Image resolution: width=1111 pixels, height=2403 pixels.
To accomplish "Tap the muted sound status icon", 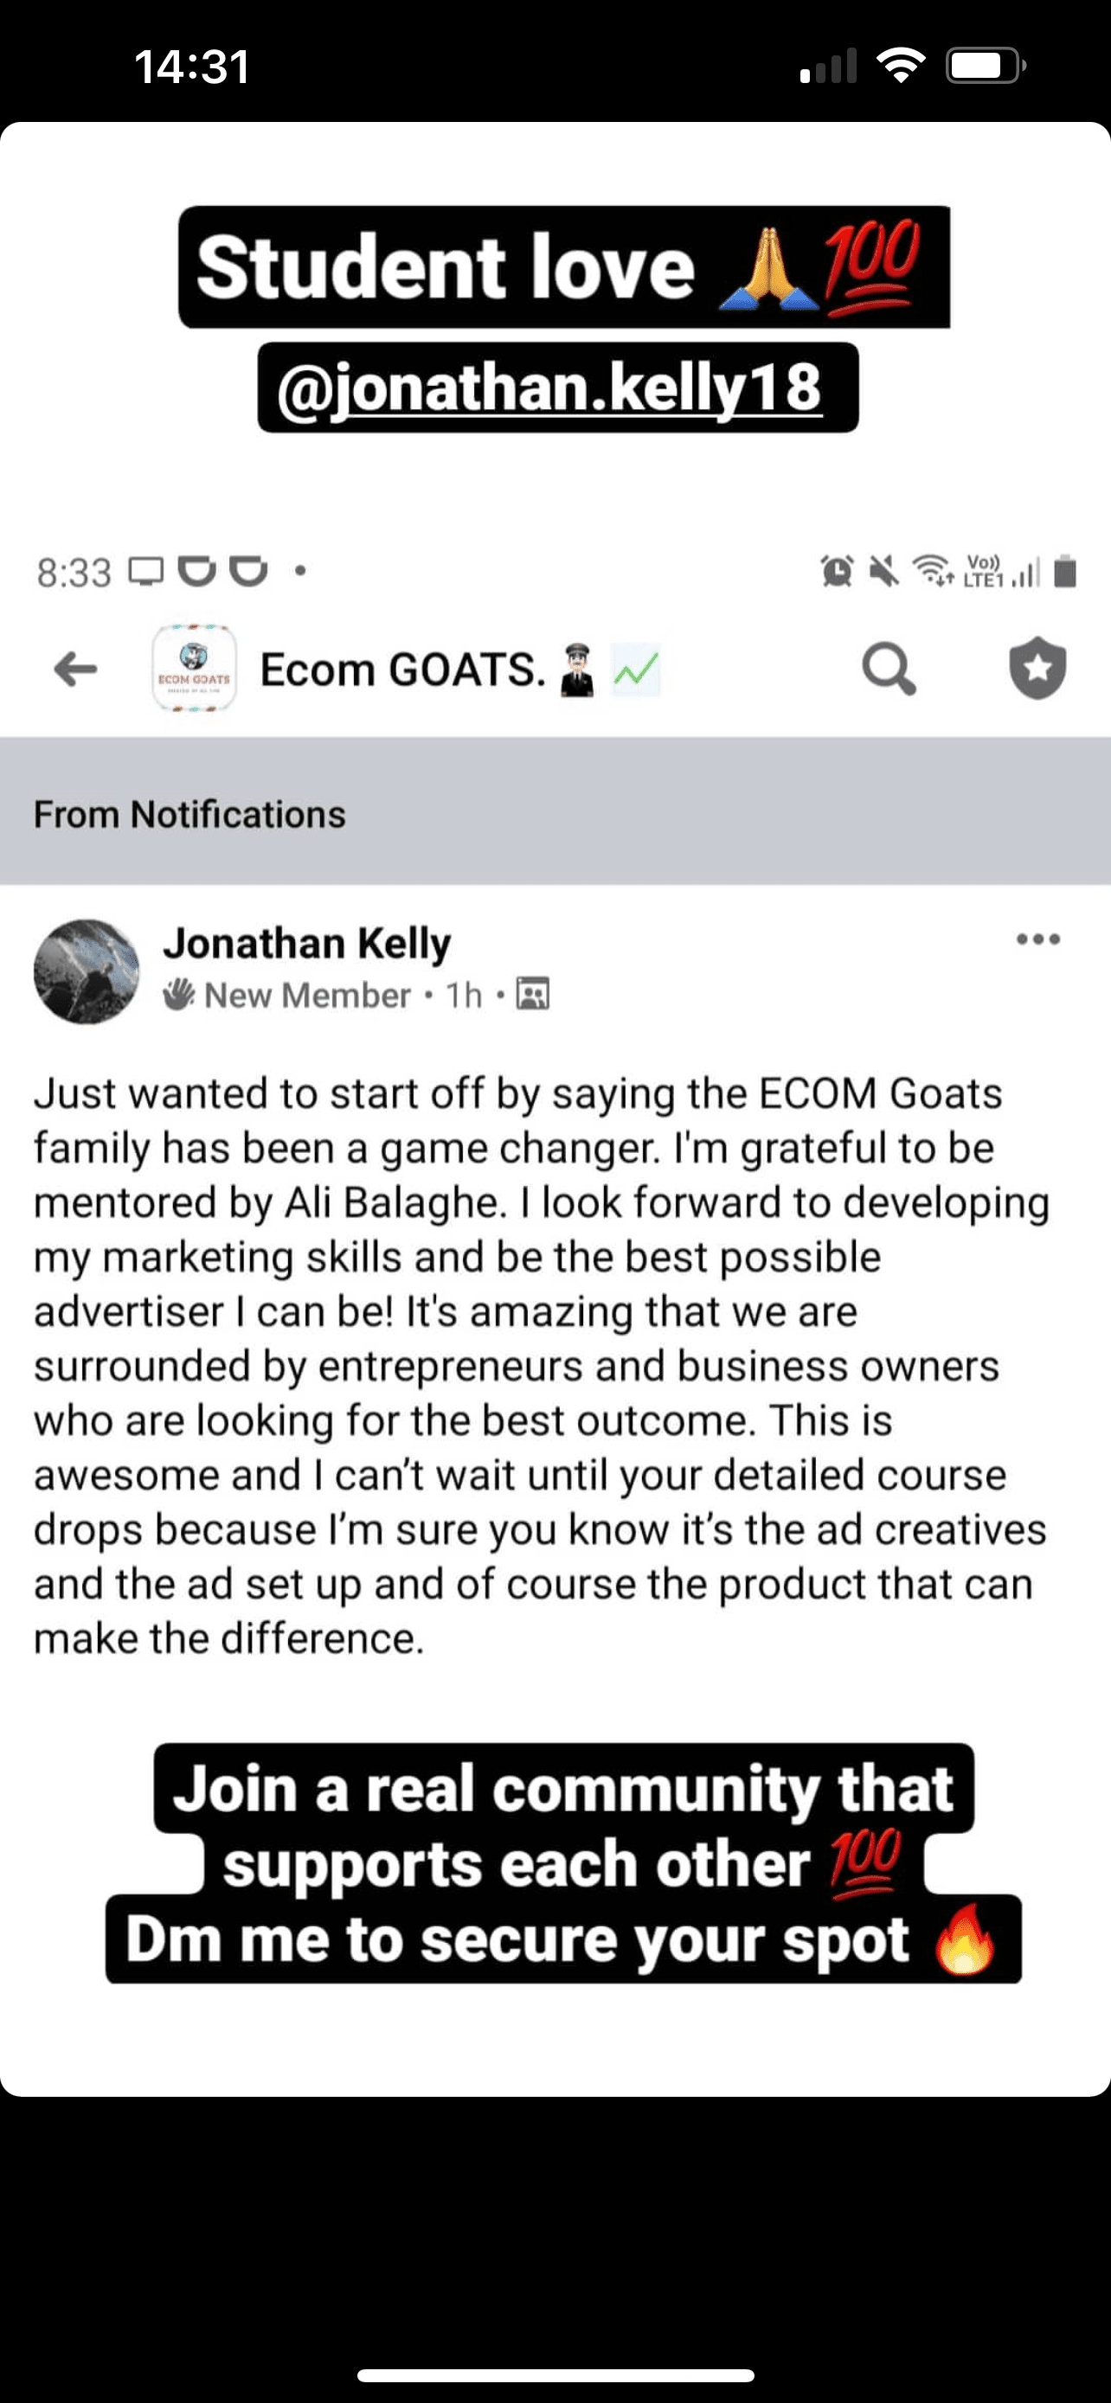I will click(x=883, y=571).
